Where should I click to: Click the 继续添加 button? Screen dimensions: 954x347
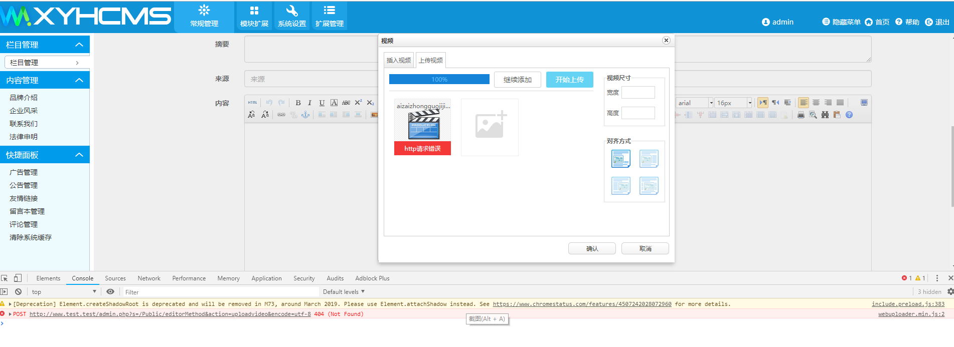coord(517,80)
